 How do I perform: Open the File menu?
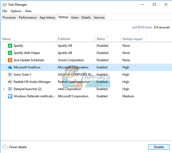(5, 11)
